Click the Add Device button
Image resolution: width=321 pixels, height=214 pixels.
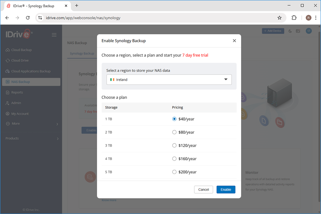tap(273, 31)
